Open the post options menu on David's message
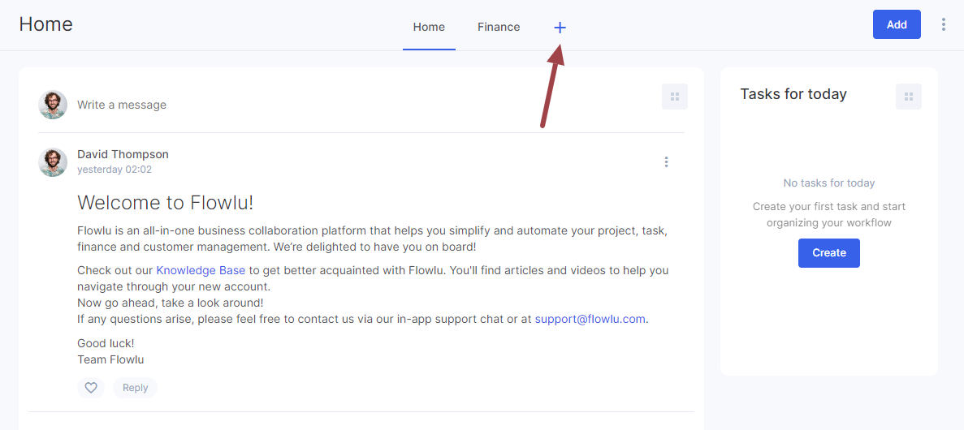This screenshot has width=964, height=430. (x=666, y=162)
